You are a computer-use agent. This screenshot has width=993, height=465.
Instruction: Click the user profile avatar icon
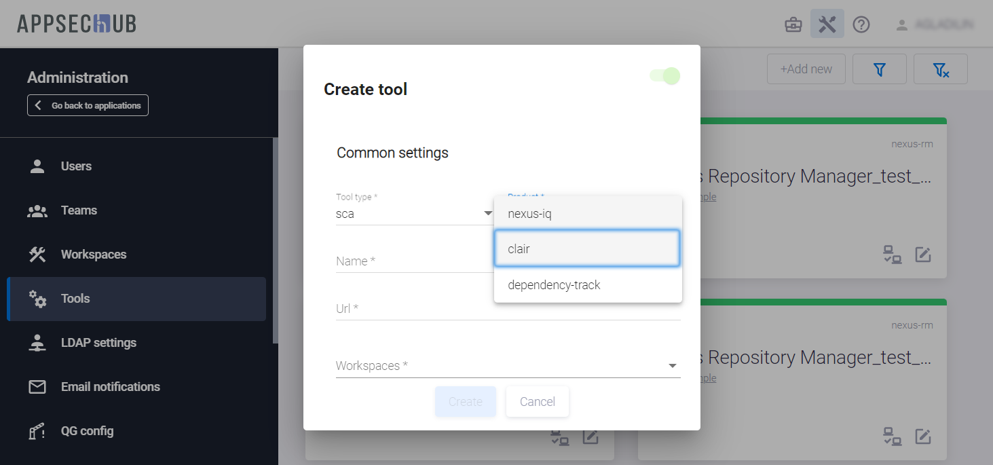[x=901, y=25]
